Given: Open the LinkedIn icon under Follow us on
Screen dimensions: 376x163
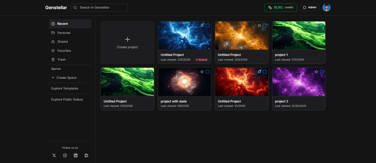Looking at the screenshot, I should pos(75,155).
